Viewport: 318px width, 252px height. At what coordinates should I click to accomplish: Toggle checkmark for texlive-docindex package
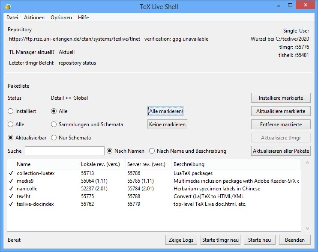point(11,204)
